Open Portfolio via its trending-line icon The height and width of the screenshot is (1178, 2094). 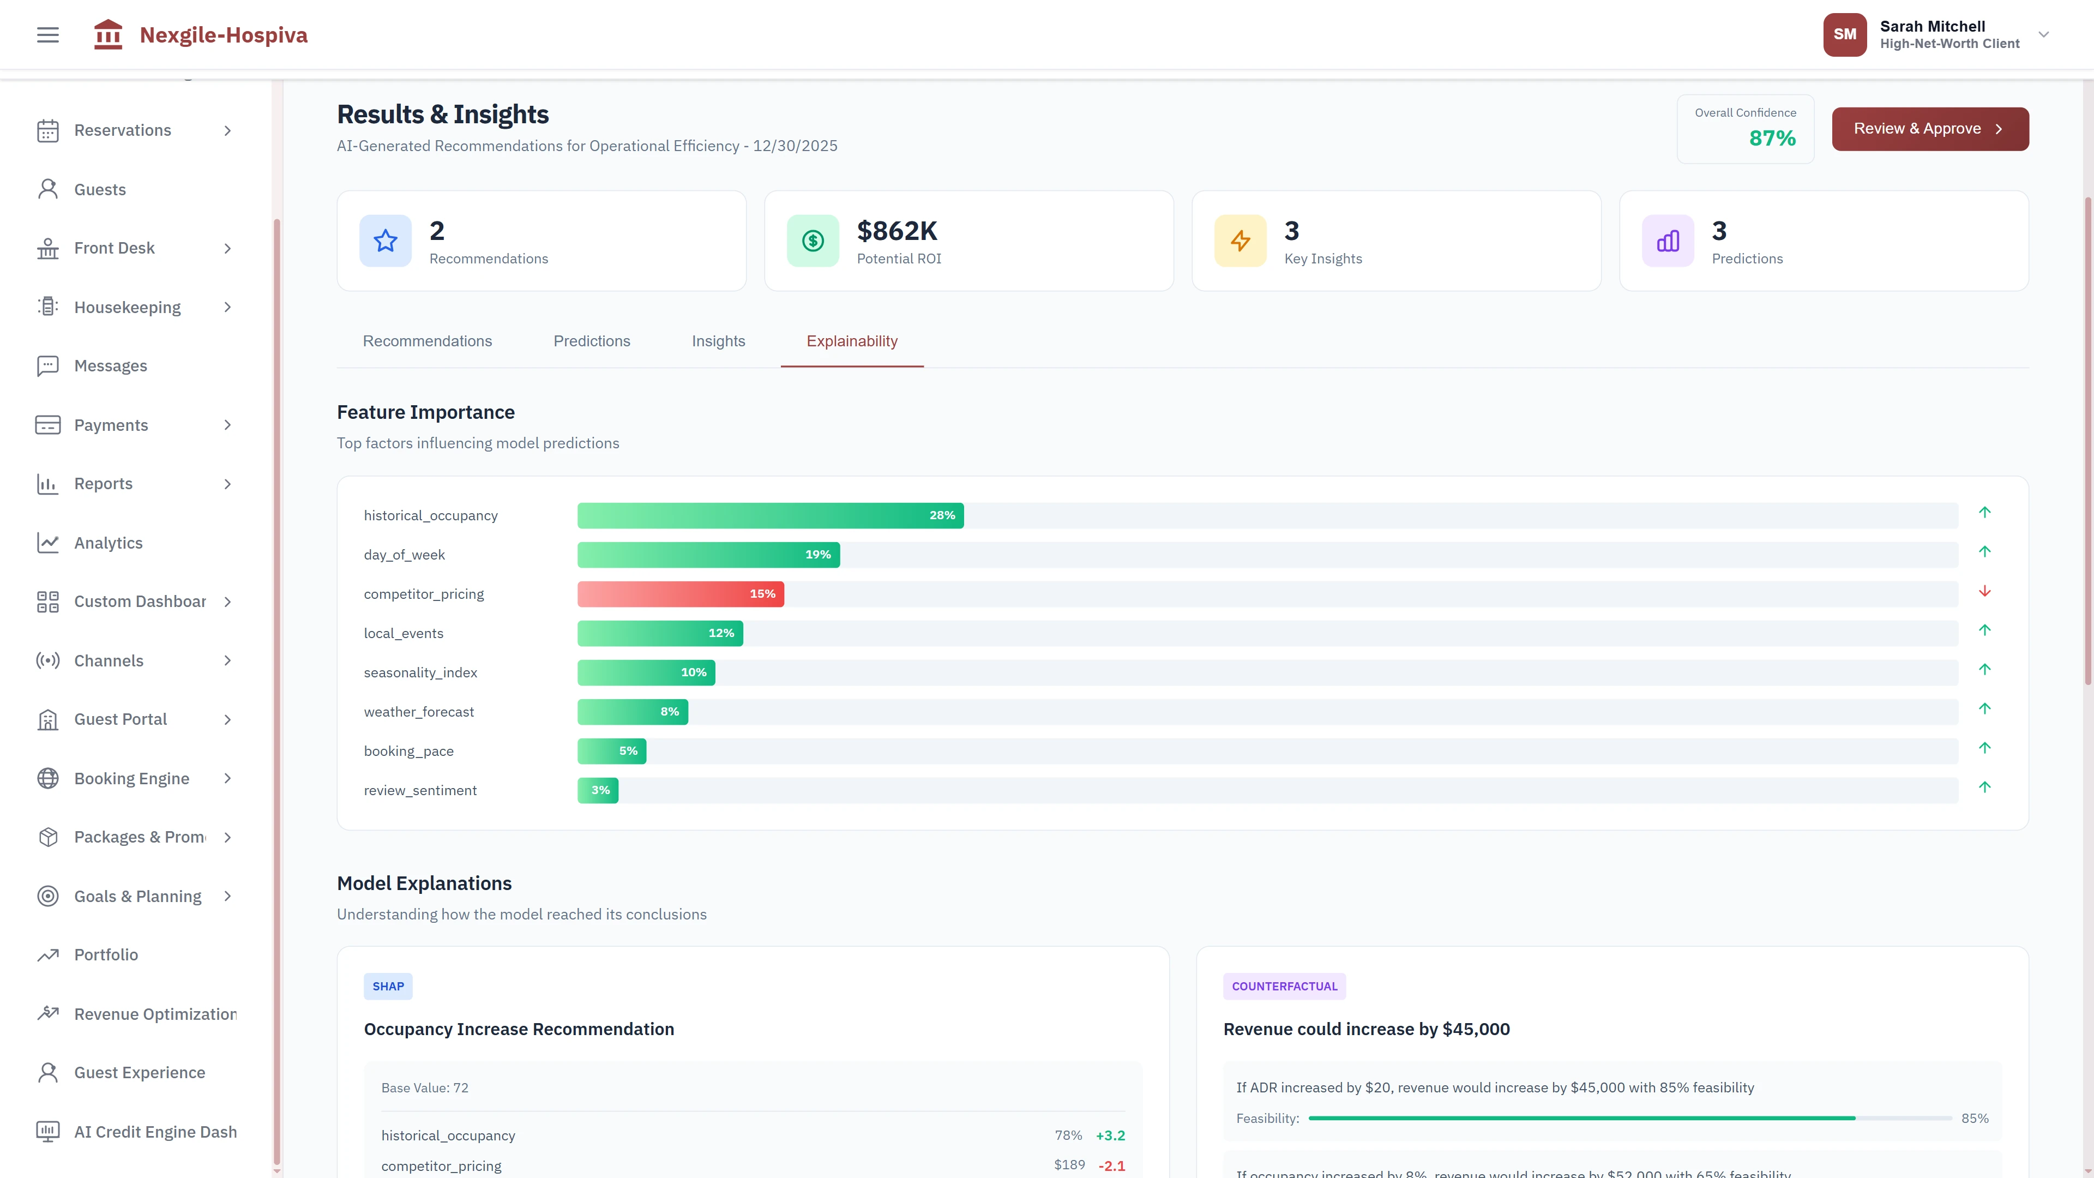pos(47,954)
